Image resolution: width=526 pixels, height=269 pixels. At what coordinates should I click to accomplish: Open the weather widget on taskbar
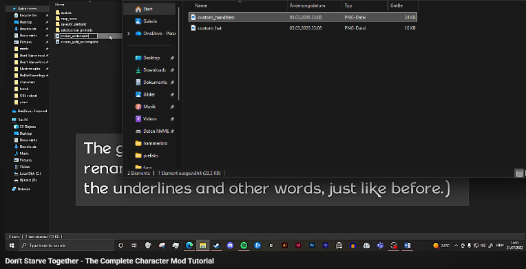(441, 246)
